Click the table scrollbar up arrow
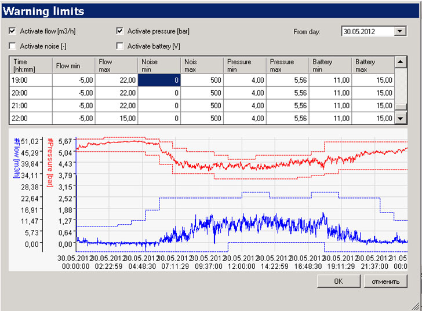This screenshot has height=311, width=422. click(401, 62)
